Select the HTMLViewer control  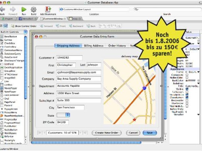coord(11,74)
